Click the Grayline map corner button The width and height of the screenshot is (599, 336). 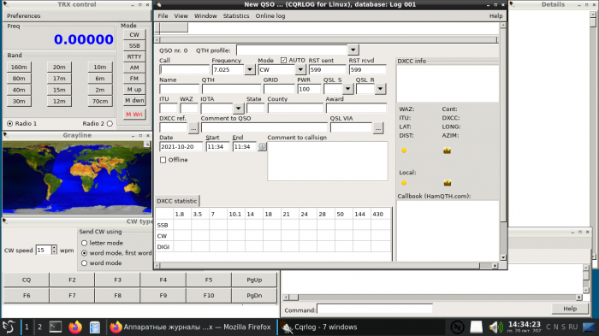tap(146, 144)
